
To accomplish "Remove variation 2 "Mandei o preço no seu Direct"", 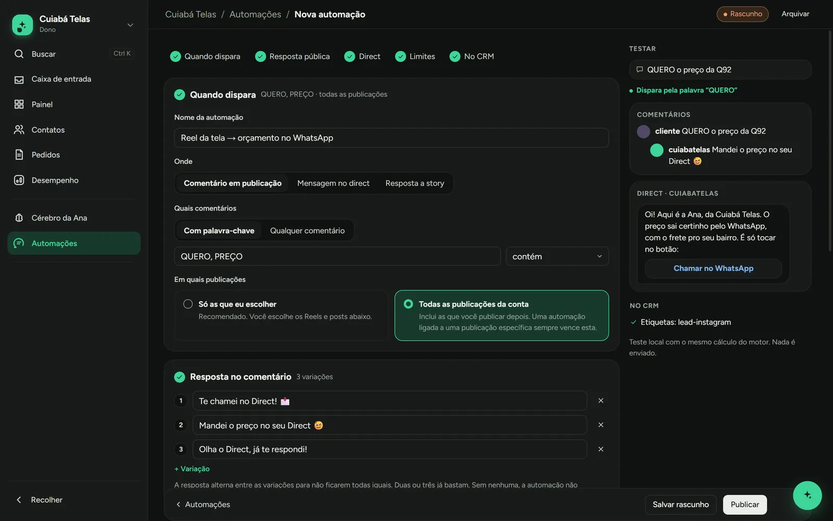I will pos(601,425).
